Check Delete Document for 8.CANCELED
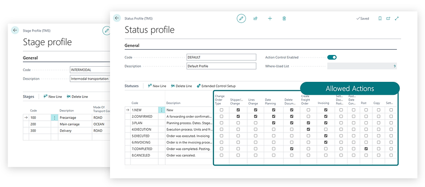 coord(292,155)
